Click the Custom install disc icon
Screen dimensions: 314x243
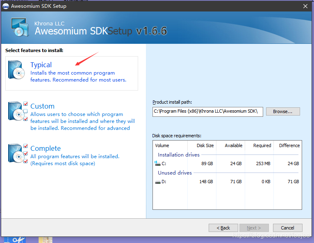18,111
